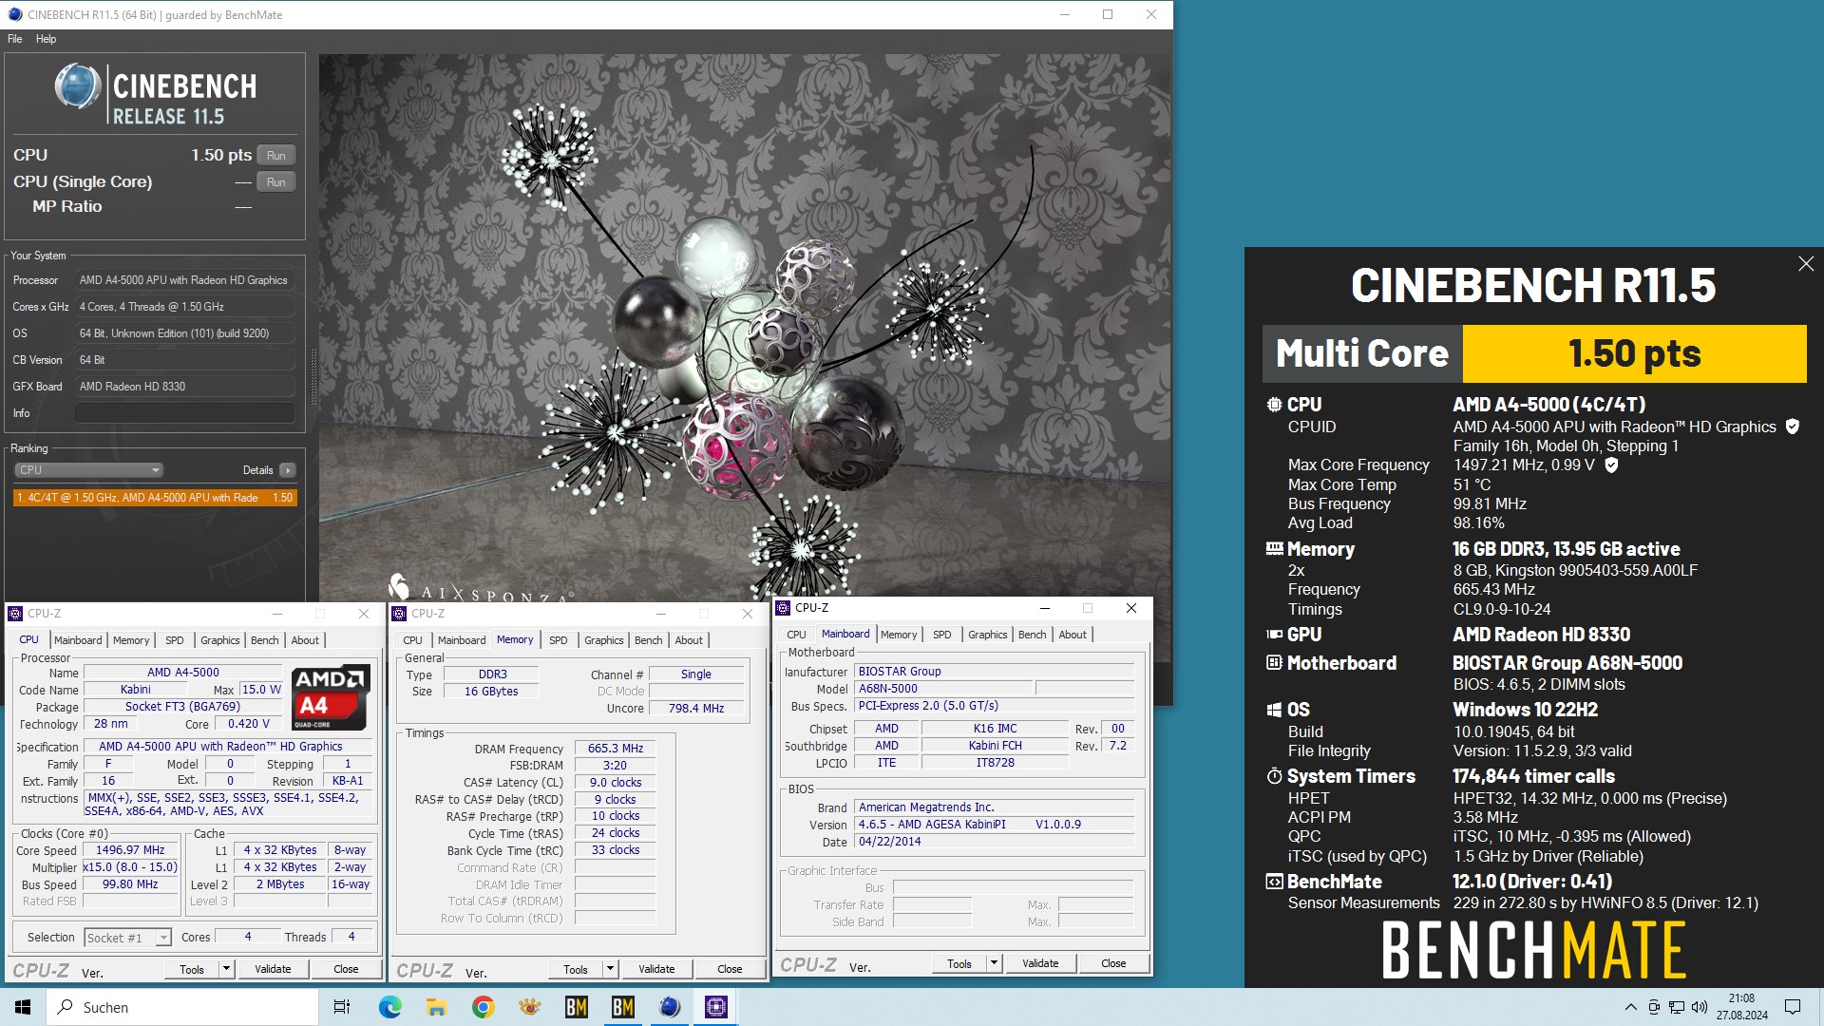Click Validate in left CPU-Z window
The height and width of the screenshot is (1026, 1824).
[273, 969]
